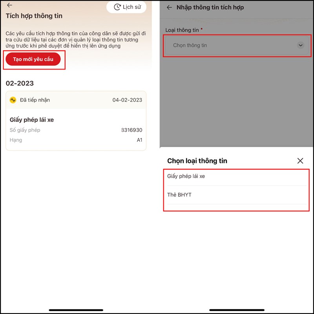Tap the Tạo mới yêu cầu button
The height and width of the screenshot is (314, 314).
[33, 59]
